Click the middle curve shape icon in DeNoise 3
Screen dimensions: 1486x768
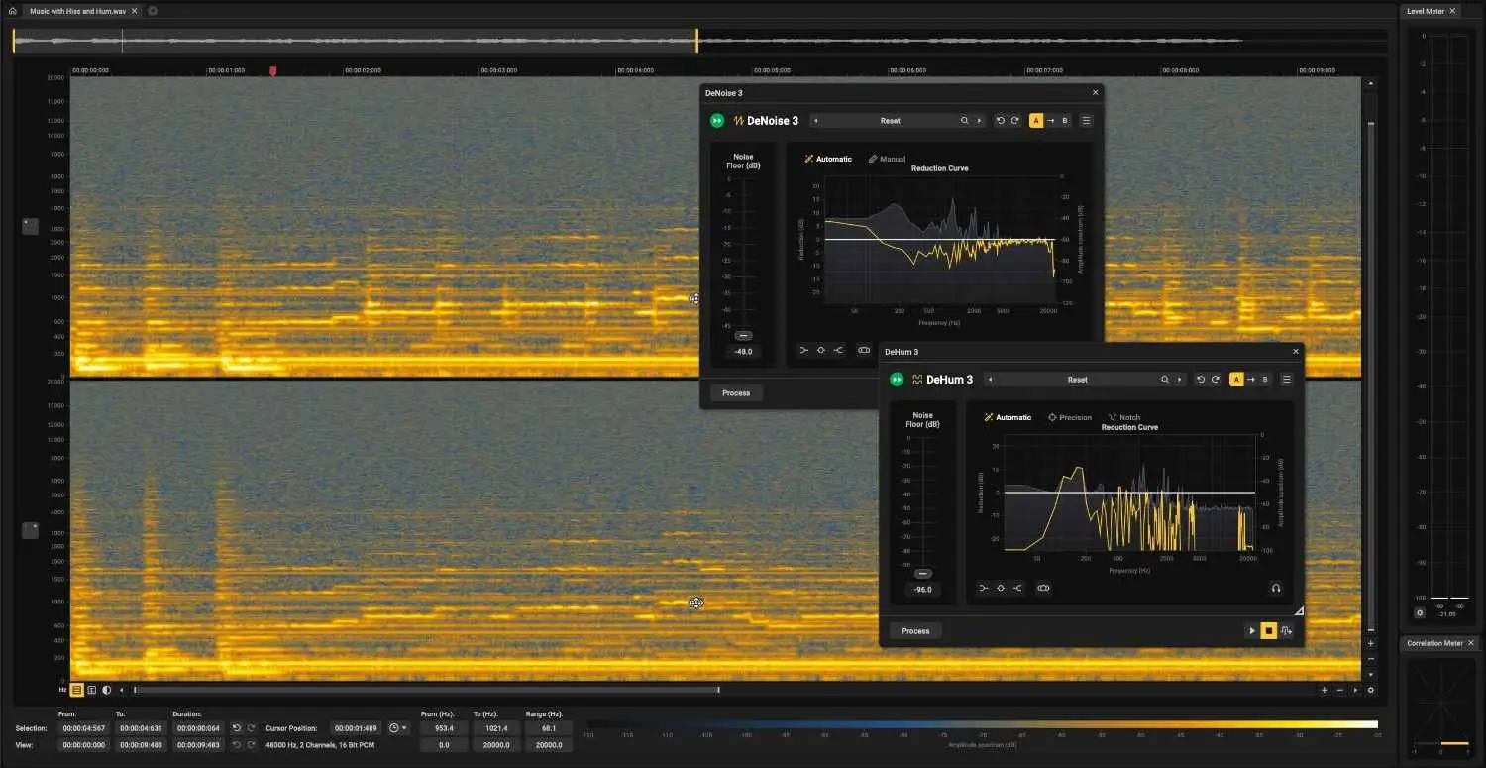point(820,350)
